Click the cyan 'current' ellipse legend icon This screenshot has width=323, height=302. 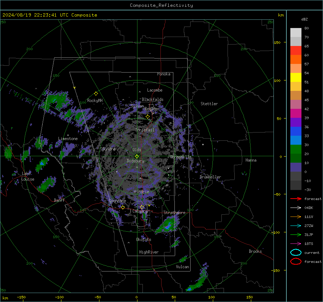pyautogui.click(x=296, y=252)
